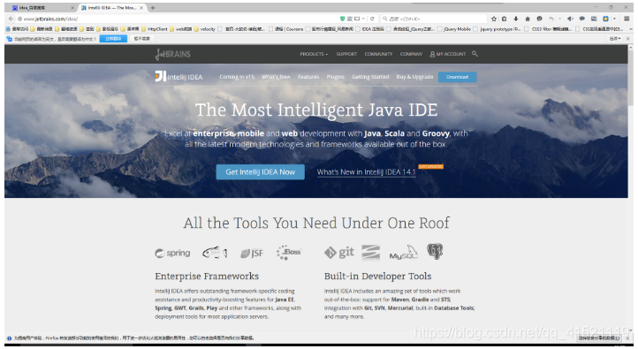
Task: Click the JBoss logo
Action: point(288,253)
